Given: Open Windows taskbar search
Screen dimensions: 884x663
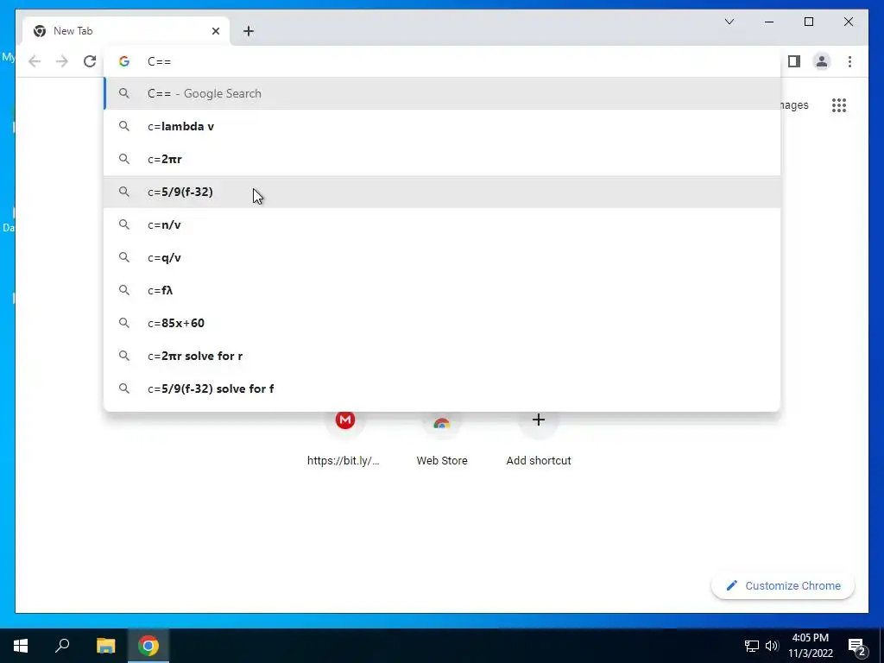Looking at the screenshot, I should pos(62,646).
